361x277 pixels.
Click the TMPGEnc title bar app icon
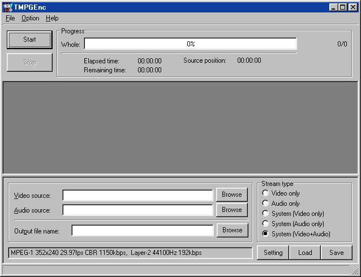click(x=7, y=7)
